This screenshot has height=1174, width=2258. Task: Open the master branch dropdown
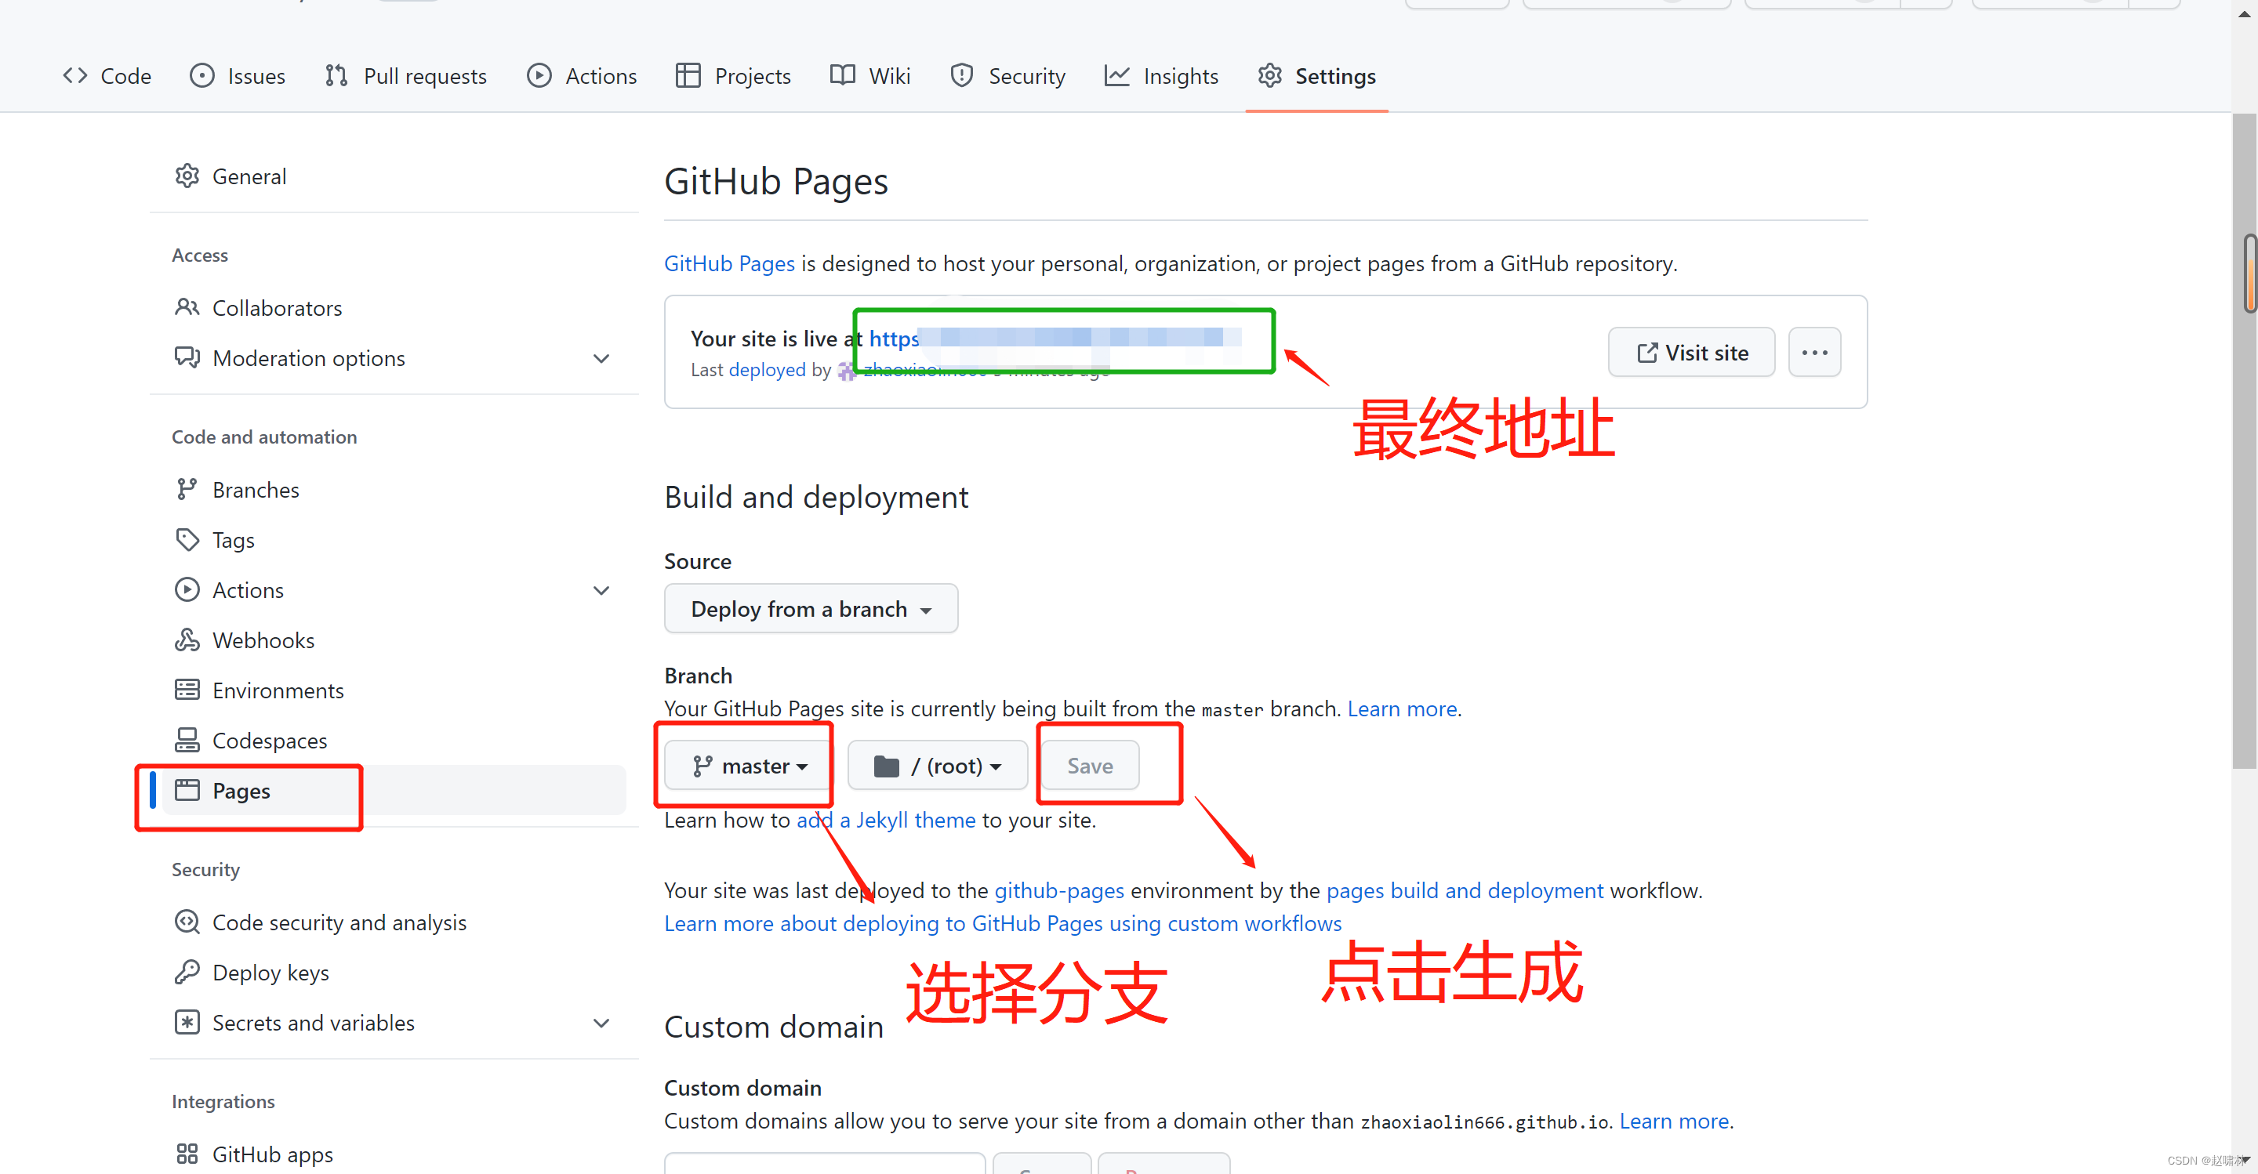click(749, 766)
